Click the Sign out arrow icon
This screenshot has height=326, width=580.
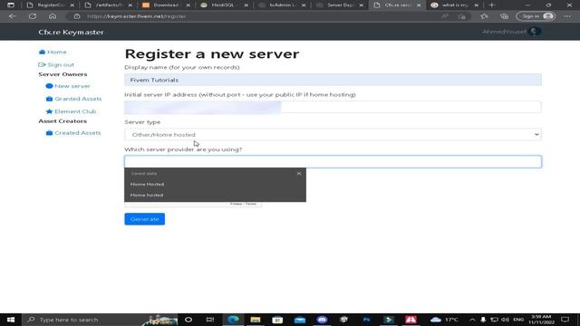(42, 64)
